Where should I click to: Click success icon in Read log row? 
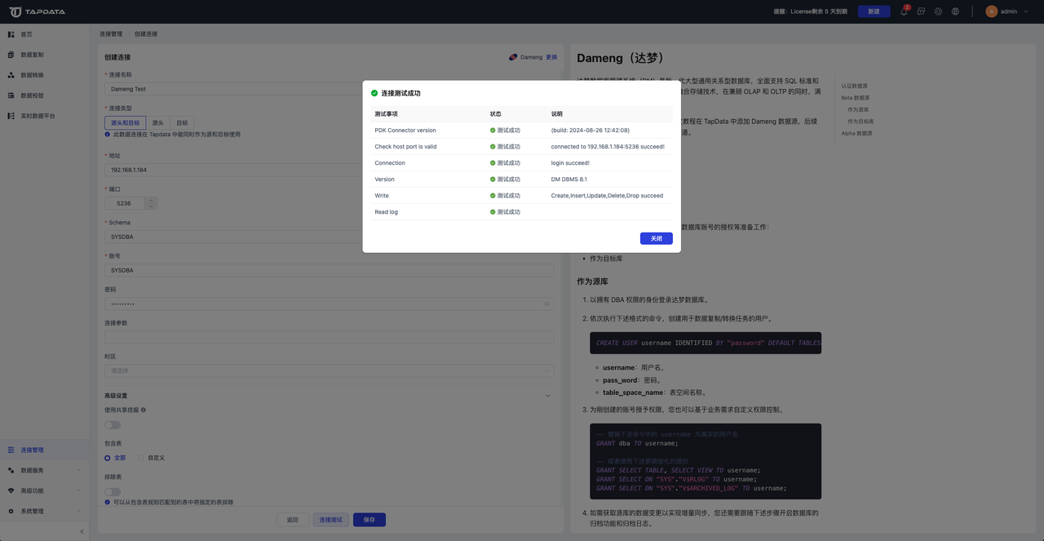click(x=493, y=212)
